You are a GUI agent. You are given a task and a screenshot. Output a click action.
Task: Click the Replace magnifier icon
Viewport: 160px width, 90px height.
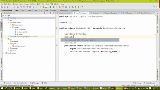[30, 7]
